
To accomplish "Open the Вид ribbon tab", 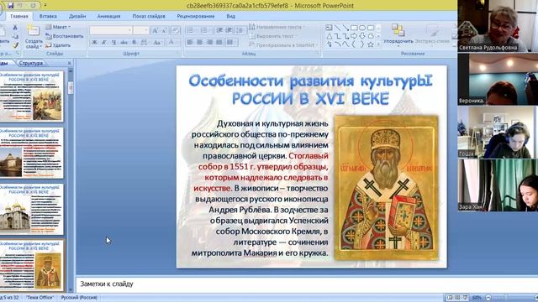I will pyautogui.click(x=231, y=16).
